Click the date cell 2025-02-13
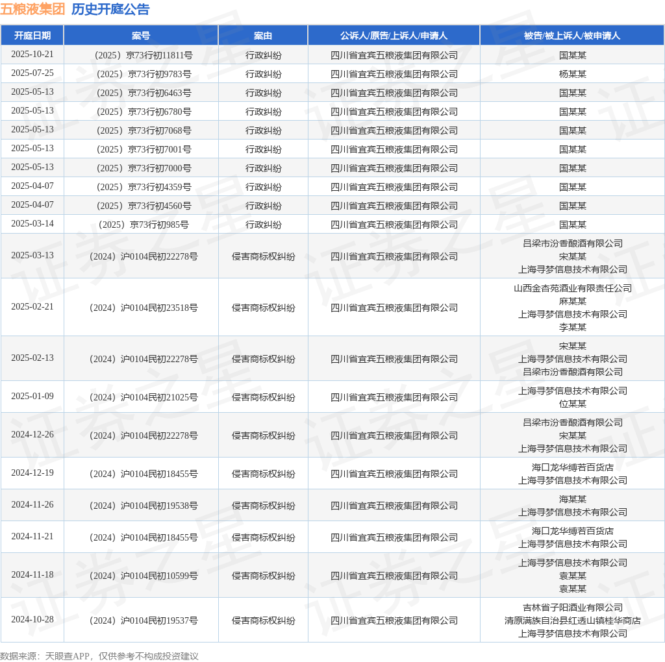The width and height of the screenshot is (665, 662). click(x=32, y=358)
